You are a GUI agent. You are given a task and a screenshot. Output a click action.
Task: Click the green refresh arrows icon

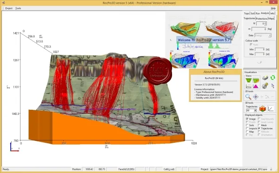point(272,78)
